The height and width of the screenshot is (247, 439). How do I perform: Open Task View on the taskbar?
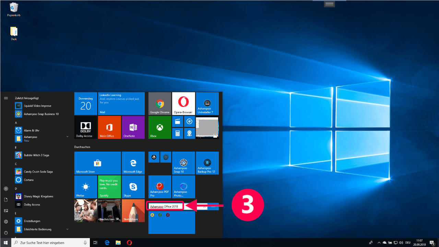tap(96, 243)
